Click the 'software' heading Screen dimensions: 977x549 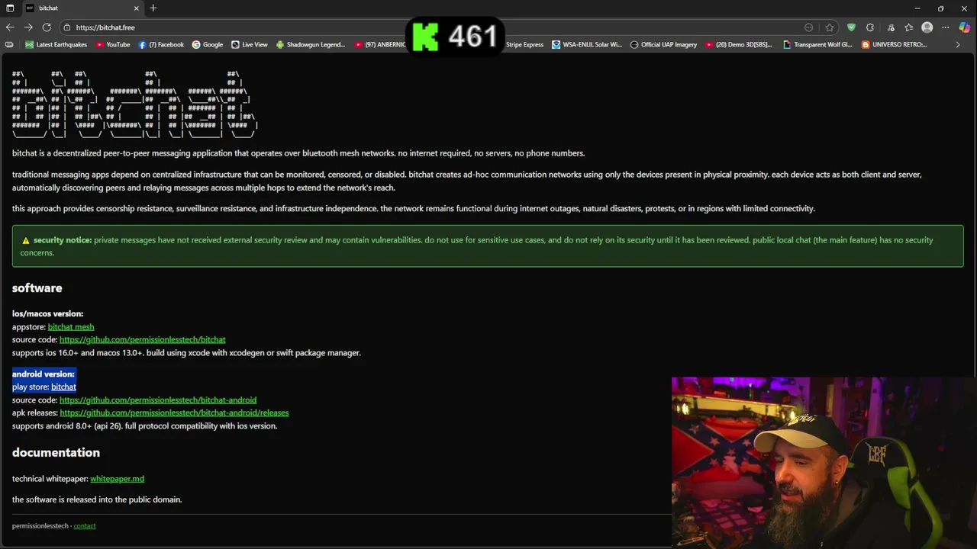point(37,288)
